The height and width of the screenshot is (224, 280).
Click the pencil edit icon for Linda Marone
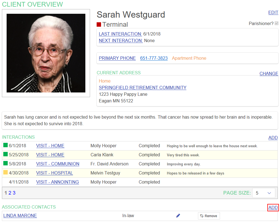(x=178, y=216)
